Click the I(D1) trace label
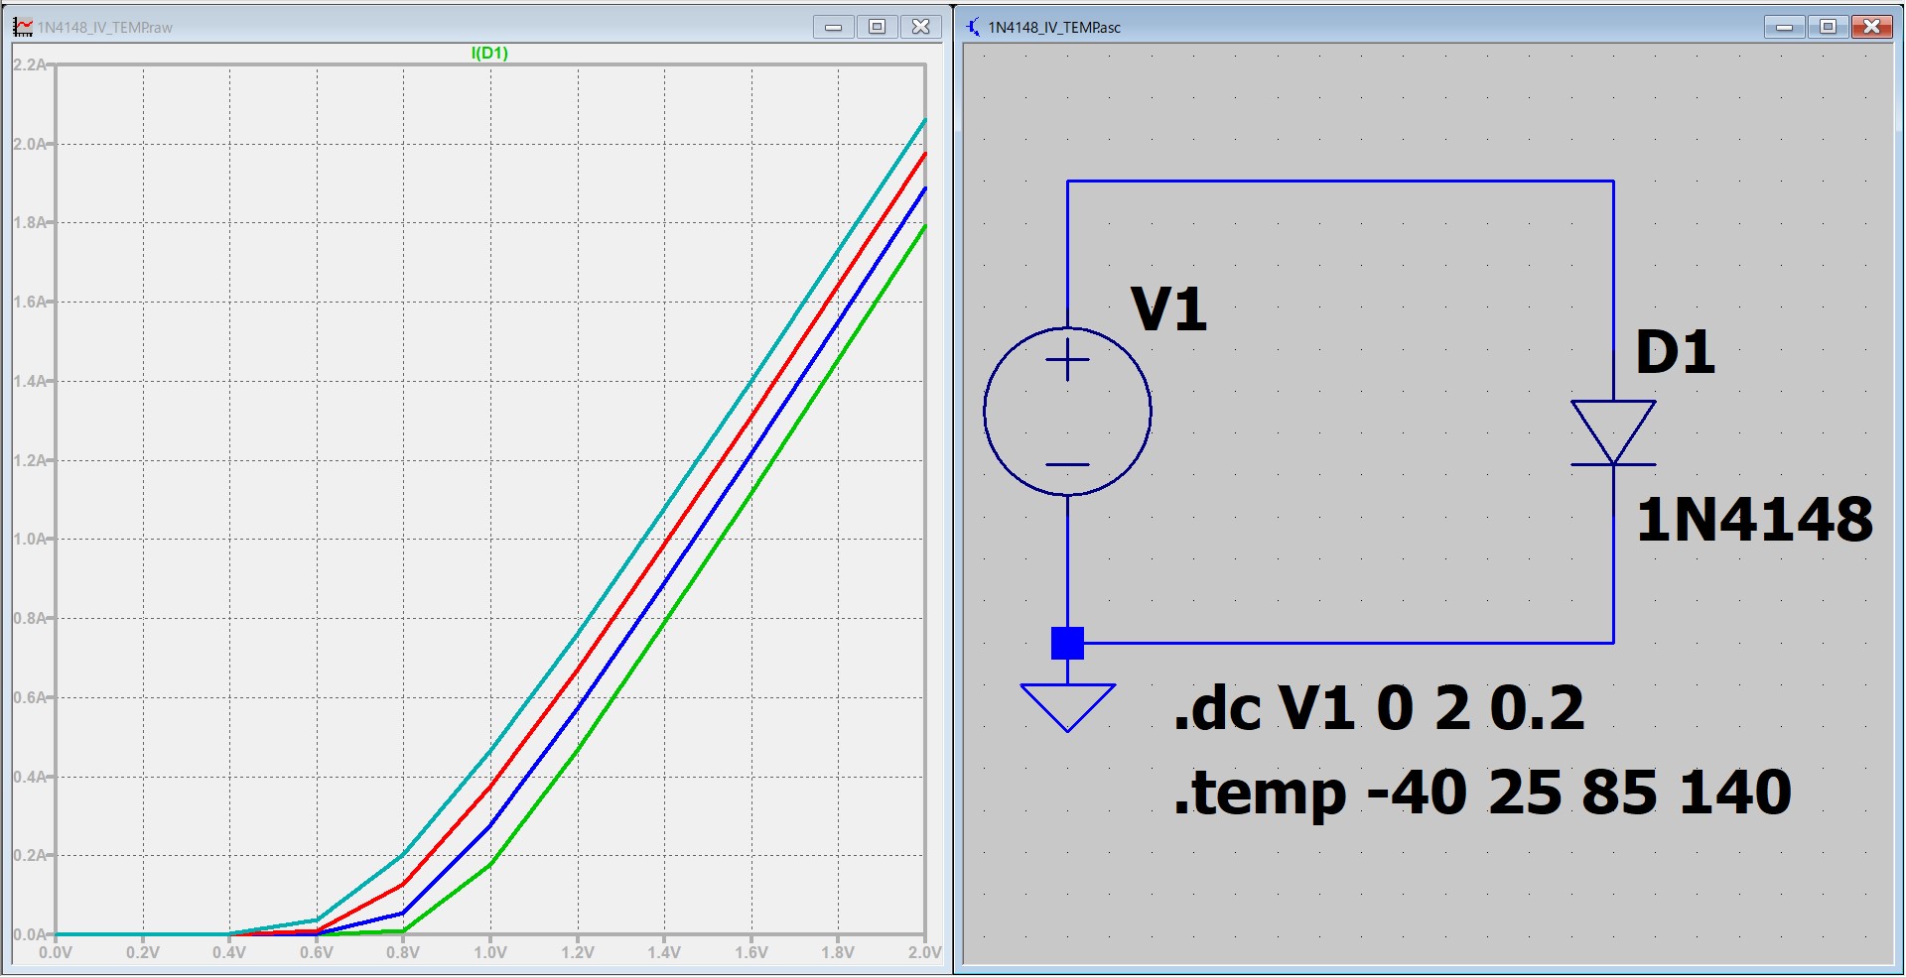1906x978 pixels. tap(489, 54)
